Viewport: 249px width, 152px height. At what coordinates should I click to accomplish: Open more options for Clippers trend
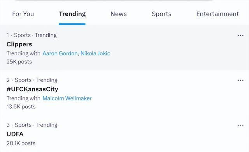coord(240,35)
